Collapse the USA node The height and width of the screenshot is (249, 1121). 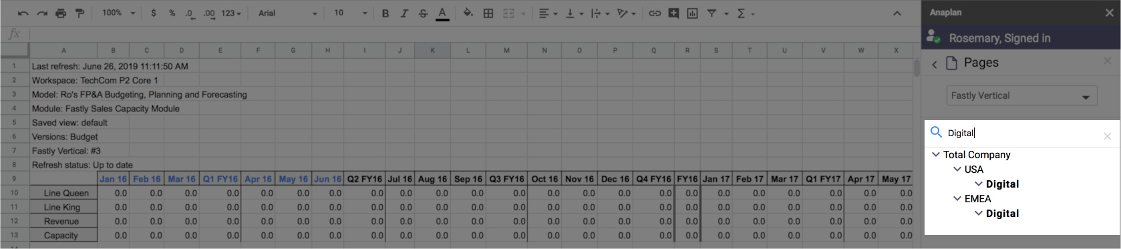pos(957,169)
